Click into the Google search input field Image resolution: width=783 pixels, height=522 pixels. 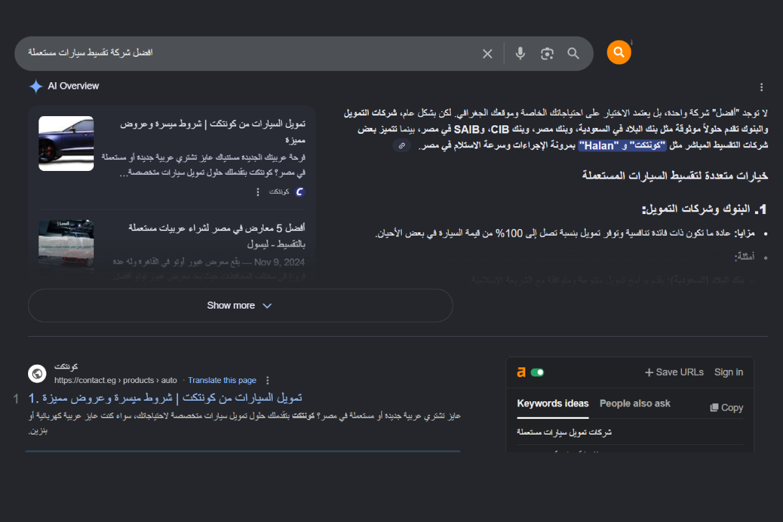[x=248, y=54]
